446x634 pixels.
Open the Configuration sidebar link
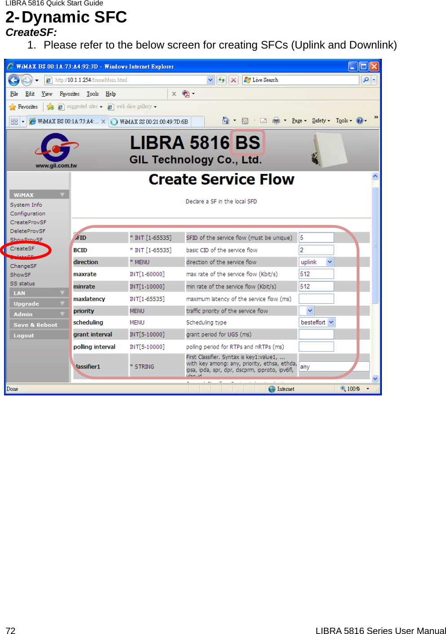(x=28, y=214)
